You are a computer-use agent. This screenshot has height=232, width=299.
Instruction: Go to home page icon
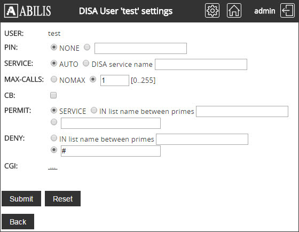click(234, 11)
